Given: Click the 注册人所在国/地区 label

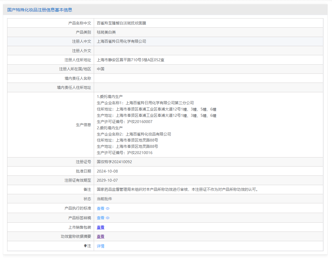Looking at the screenshot, I should tap(75, 69).
